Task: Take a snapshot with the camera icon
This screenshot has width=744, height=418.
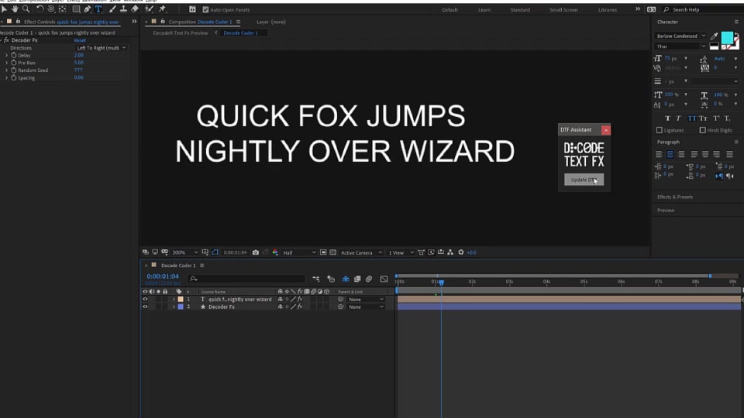Action: [255, 252]
